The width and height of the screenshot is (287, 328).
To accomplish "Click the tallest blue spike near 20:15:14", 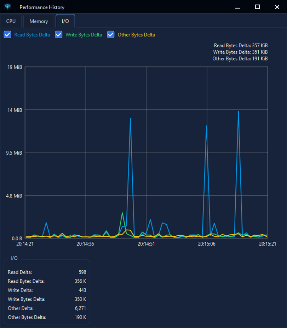I will pos(238,112).
